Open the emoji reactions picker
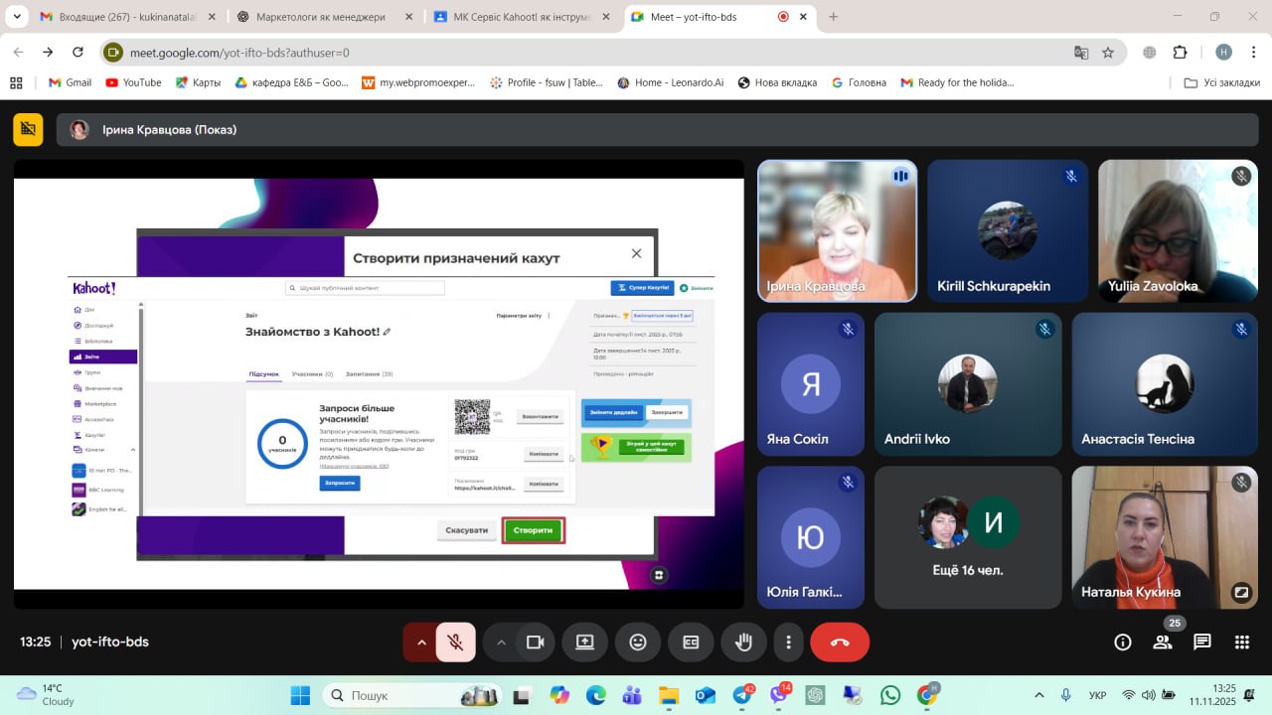The width and height of the screenshot is (1272, 715). [638, 643]
